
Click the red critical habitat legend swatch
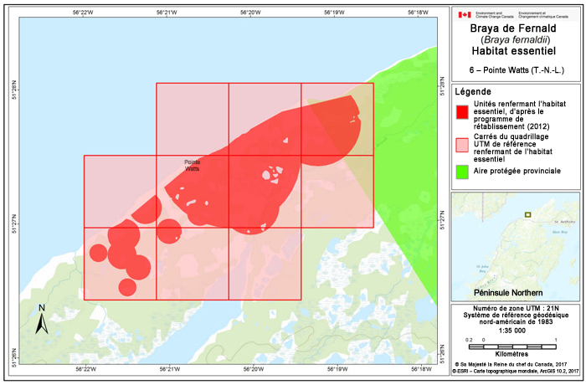tap(460, 110)
